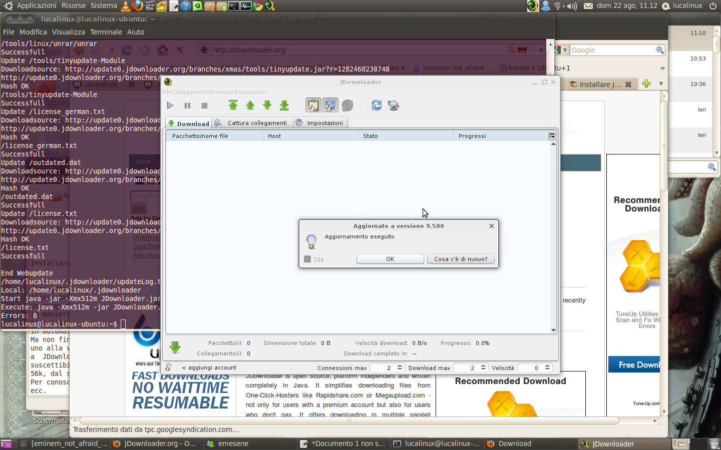Switch to Cattura collegamenti tab
The width and height of the screenshot is (721, 450).
252,123
